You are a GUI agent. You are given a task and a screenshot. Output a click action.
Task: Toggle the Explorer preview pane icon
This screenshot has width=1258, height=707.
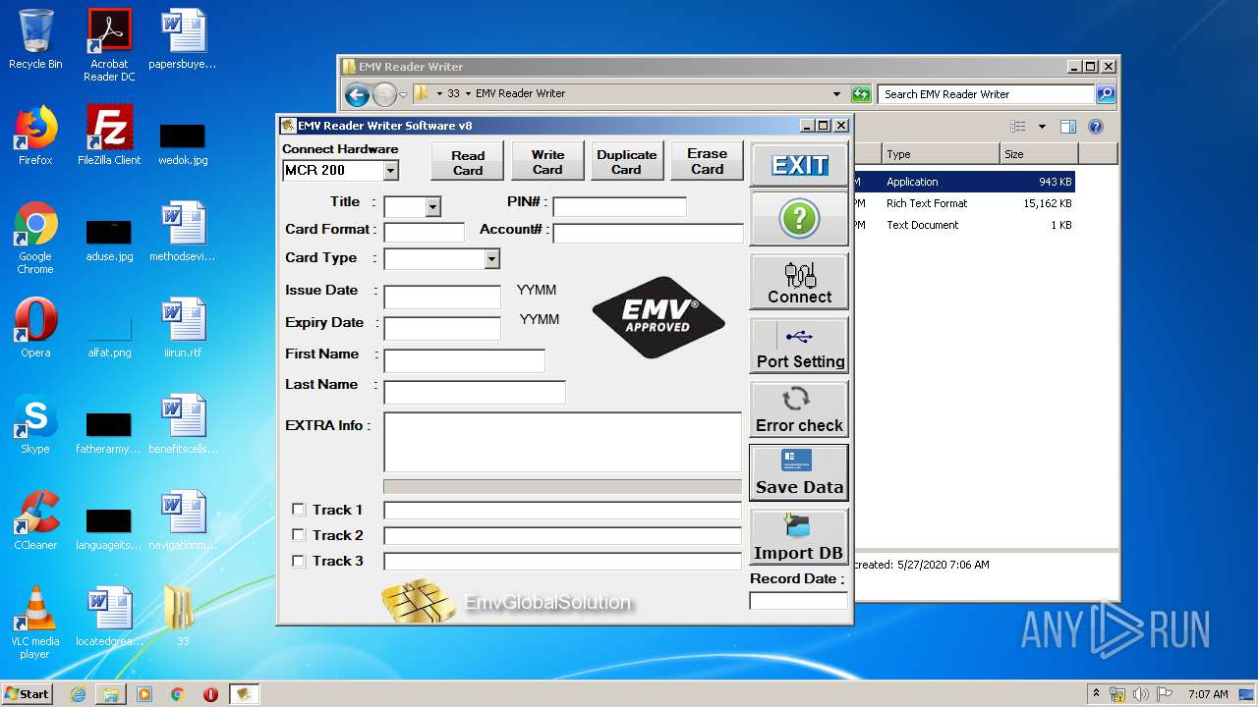(x=1068, y=127)
